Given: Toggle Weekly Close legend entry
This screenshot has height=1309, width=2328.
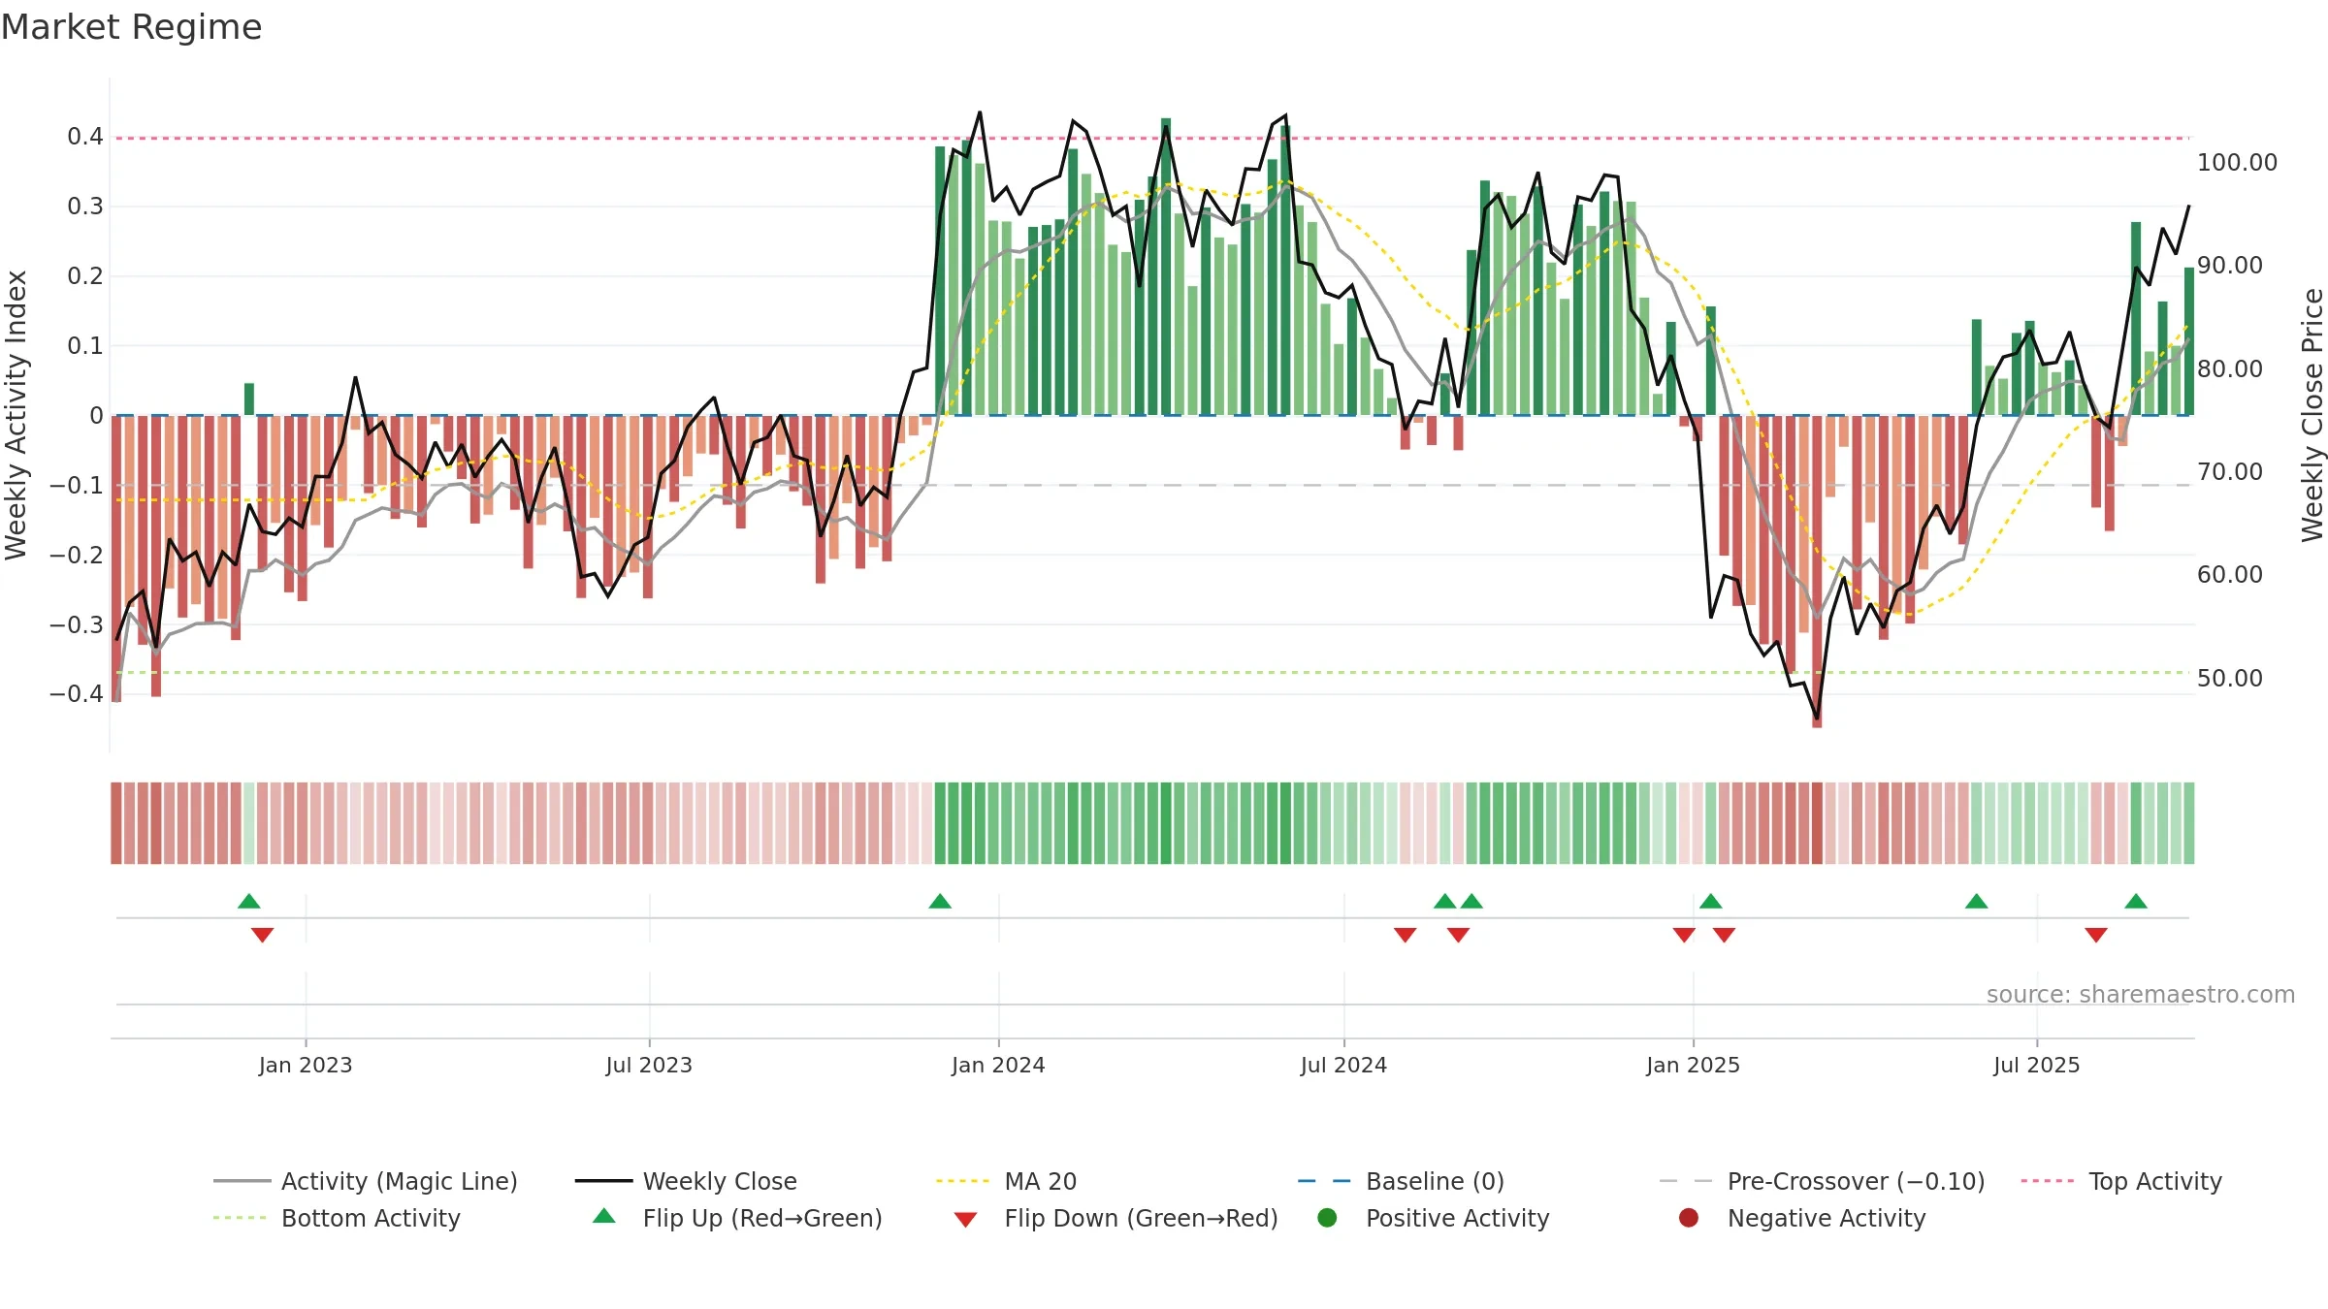Looking at the screenshot, I should [x=686, y=1181].
